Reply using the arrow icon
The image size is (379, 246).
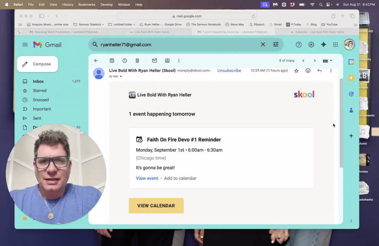(319, 71)
